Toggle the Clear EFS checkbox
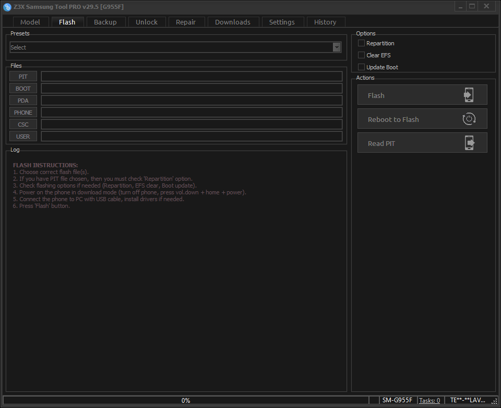The height and width of the screenshot is (408, 501). pyautogui.click(x=361, y=55)
